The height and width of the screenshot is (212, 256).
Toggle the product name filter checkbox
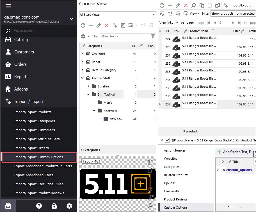(x=167, y=140)
